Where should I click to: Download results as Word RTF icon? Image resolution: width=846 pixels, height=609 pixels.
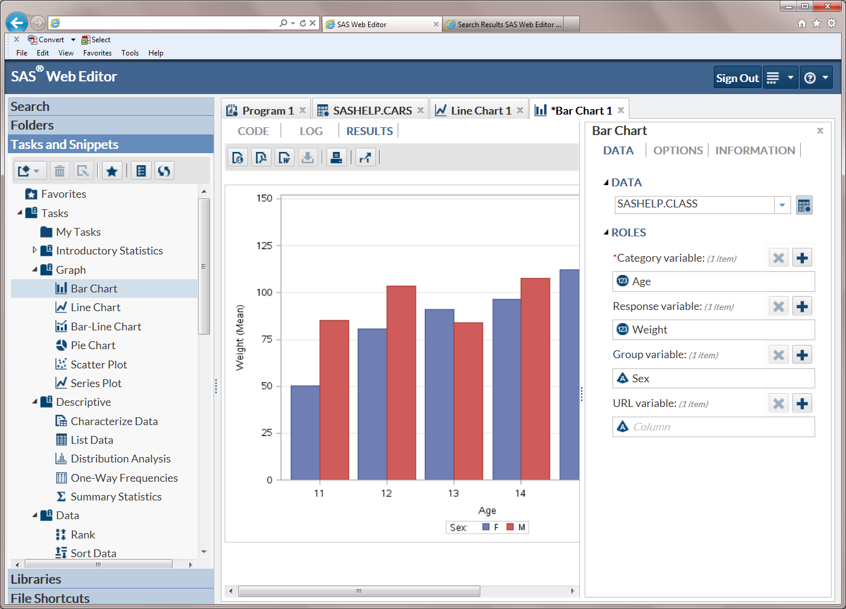(x=284, y=157)
